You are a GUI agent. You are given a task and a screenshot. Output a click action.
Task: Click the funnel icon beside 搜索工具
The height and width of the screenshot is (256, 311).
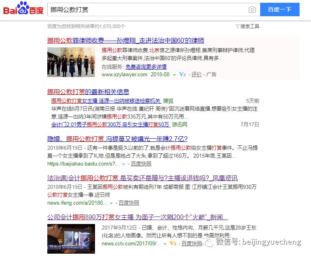[237, 26]
